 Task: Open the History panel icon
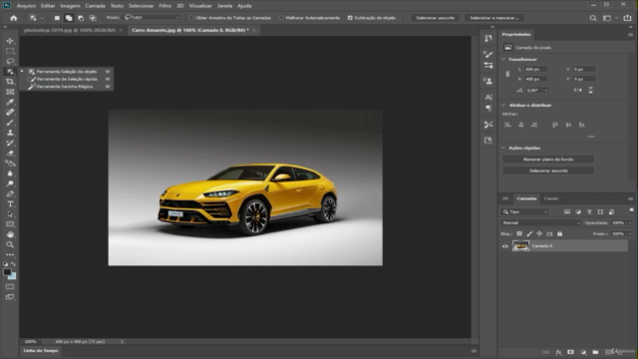tap(488, 38)
